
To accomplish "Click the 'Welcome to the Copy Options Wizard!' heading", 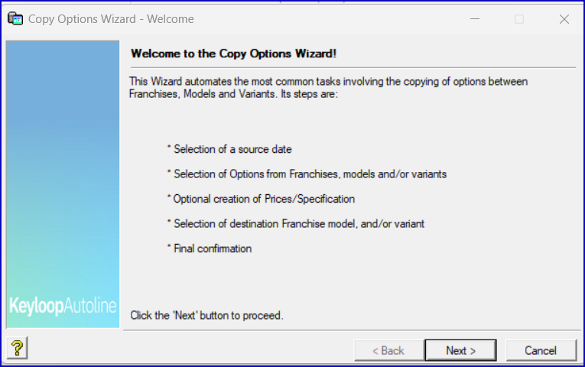I will pos(233,54).
